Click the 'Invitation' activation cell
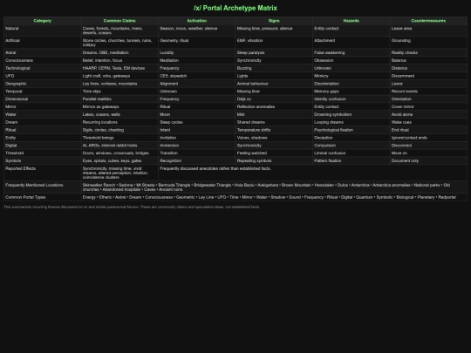 197,138
